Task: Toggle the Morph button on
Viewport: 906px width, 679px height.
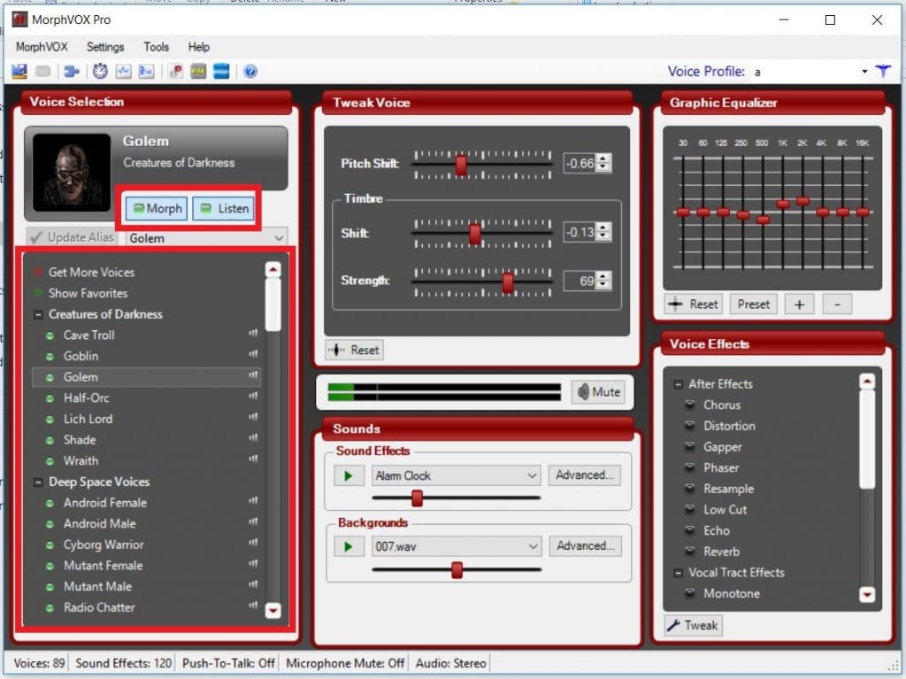Action: 157,208
